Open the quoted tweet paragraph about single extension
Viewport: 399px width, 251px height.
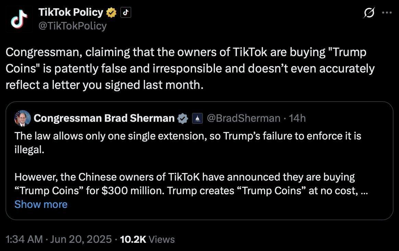pyautogui.click(x=188, y=143)
